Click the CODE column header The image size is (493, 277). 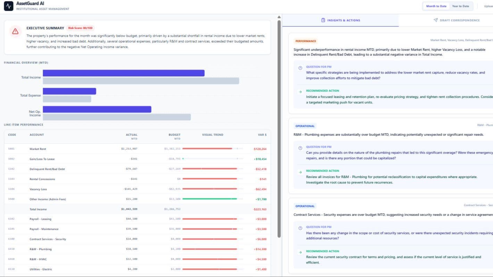pos(12,135)
